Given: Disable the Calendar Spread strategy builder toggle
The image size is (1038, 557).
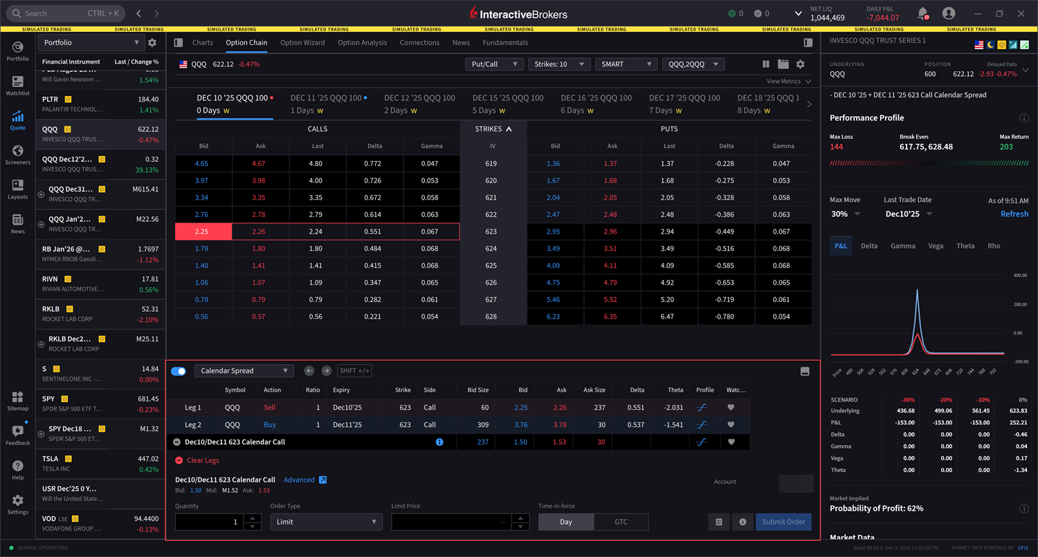Looking at the screenshot, I should coord(179,370).
